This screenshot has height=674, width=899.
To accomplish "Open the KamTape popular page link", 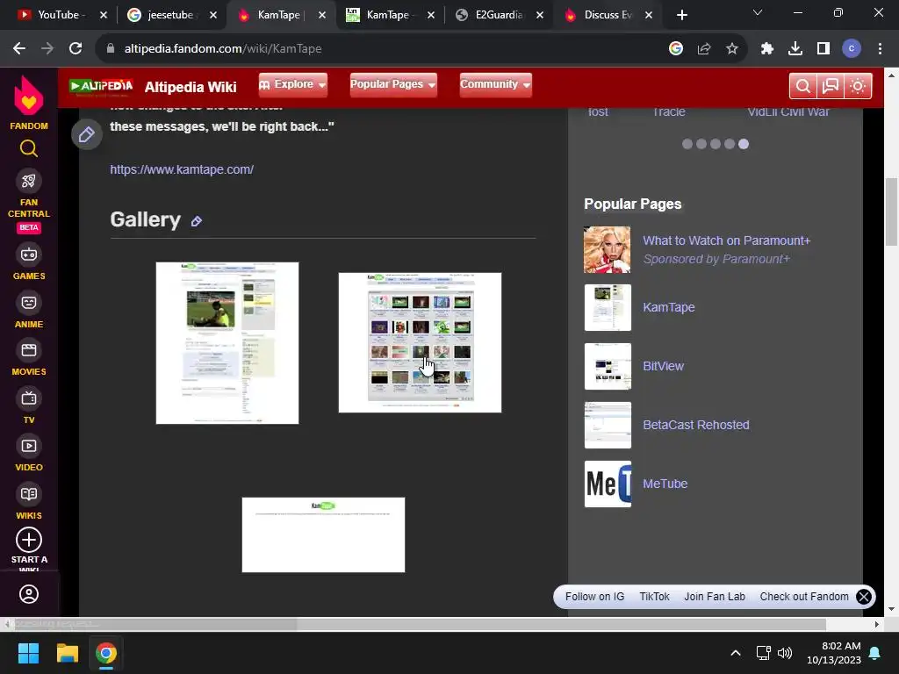I will [x=668, y=307].
